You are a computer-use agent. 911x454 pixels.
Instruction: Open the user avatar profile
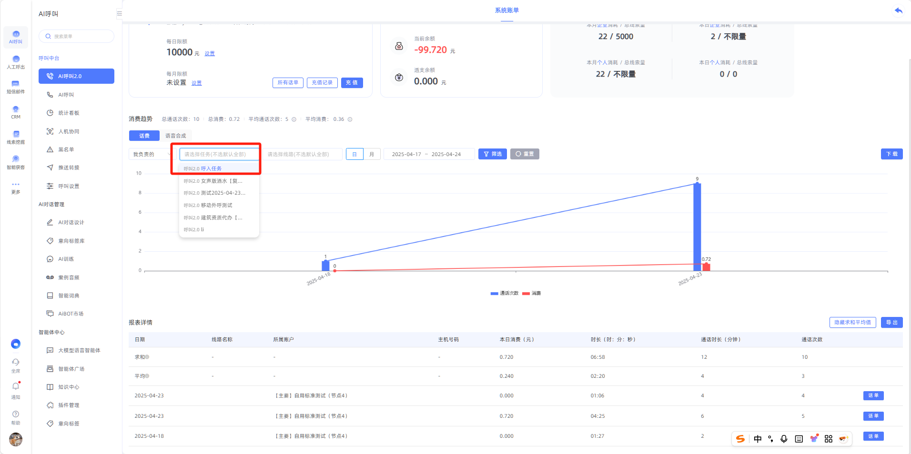16,439
